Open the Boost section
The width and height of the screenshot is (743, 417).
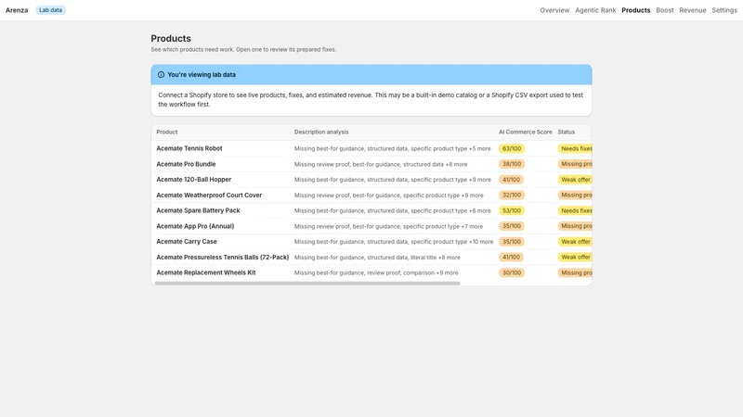pyautogui.click(x=664, y=10)
